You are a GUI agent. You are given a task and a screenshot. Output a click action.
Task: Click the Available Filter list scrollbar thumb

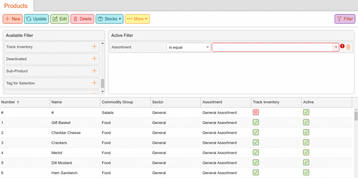(x=102, y=83)
